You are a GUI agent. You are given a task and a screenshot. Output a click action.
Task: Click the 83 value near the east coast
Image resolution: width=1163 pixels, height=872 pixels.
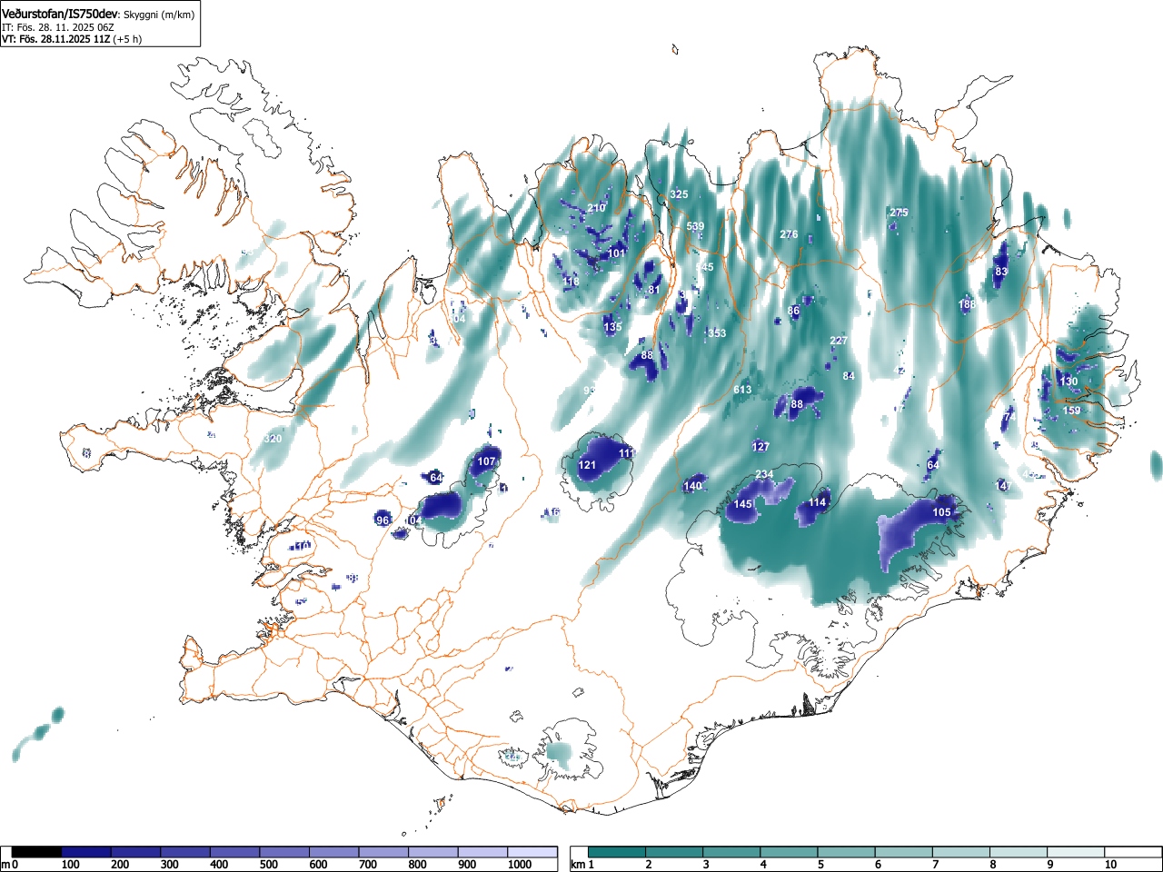tap(1001, 272)
